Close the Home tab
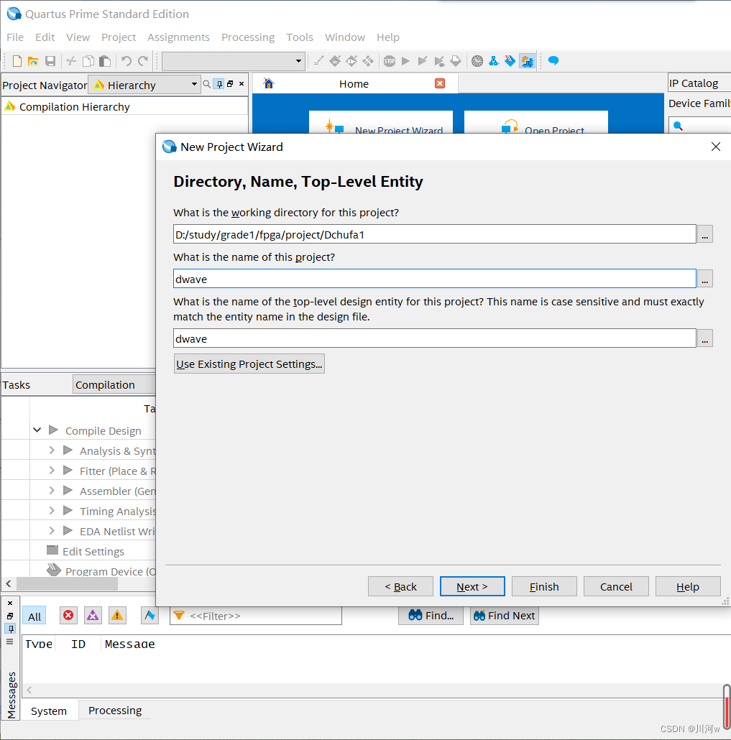The image size is (731, 740). point(440,83)
